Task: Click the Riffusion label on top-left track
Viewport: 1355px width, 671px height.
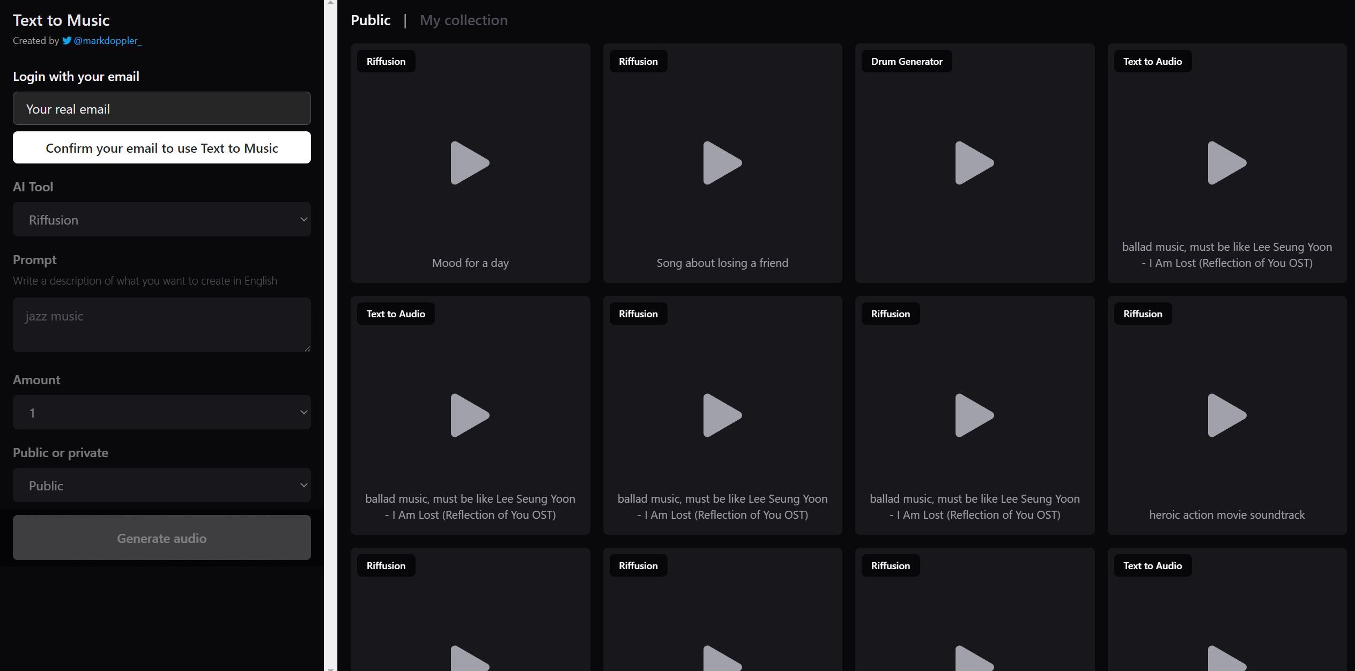Action: tap(386, 61)
